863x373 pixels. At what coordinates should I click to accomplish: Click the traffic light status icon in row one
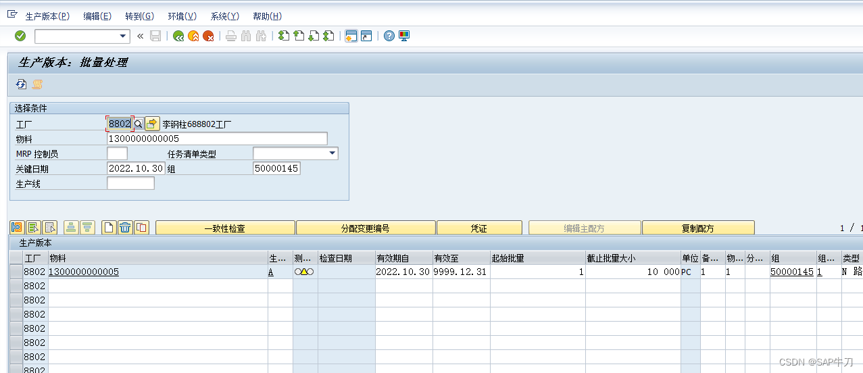click(304, 272)
